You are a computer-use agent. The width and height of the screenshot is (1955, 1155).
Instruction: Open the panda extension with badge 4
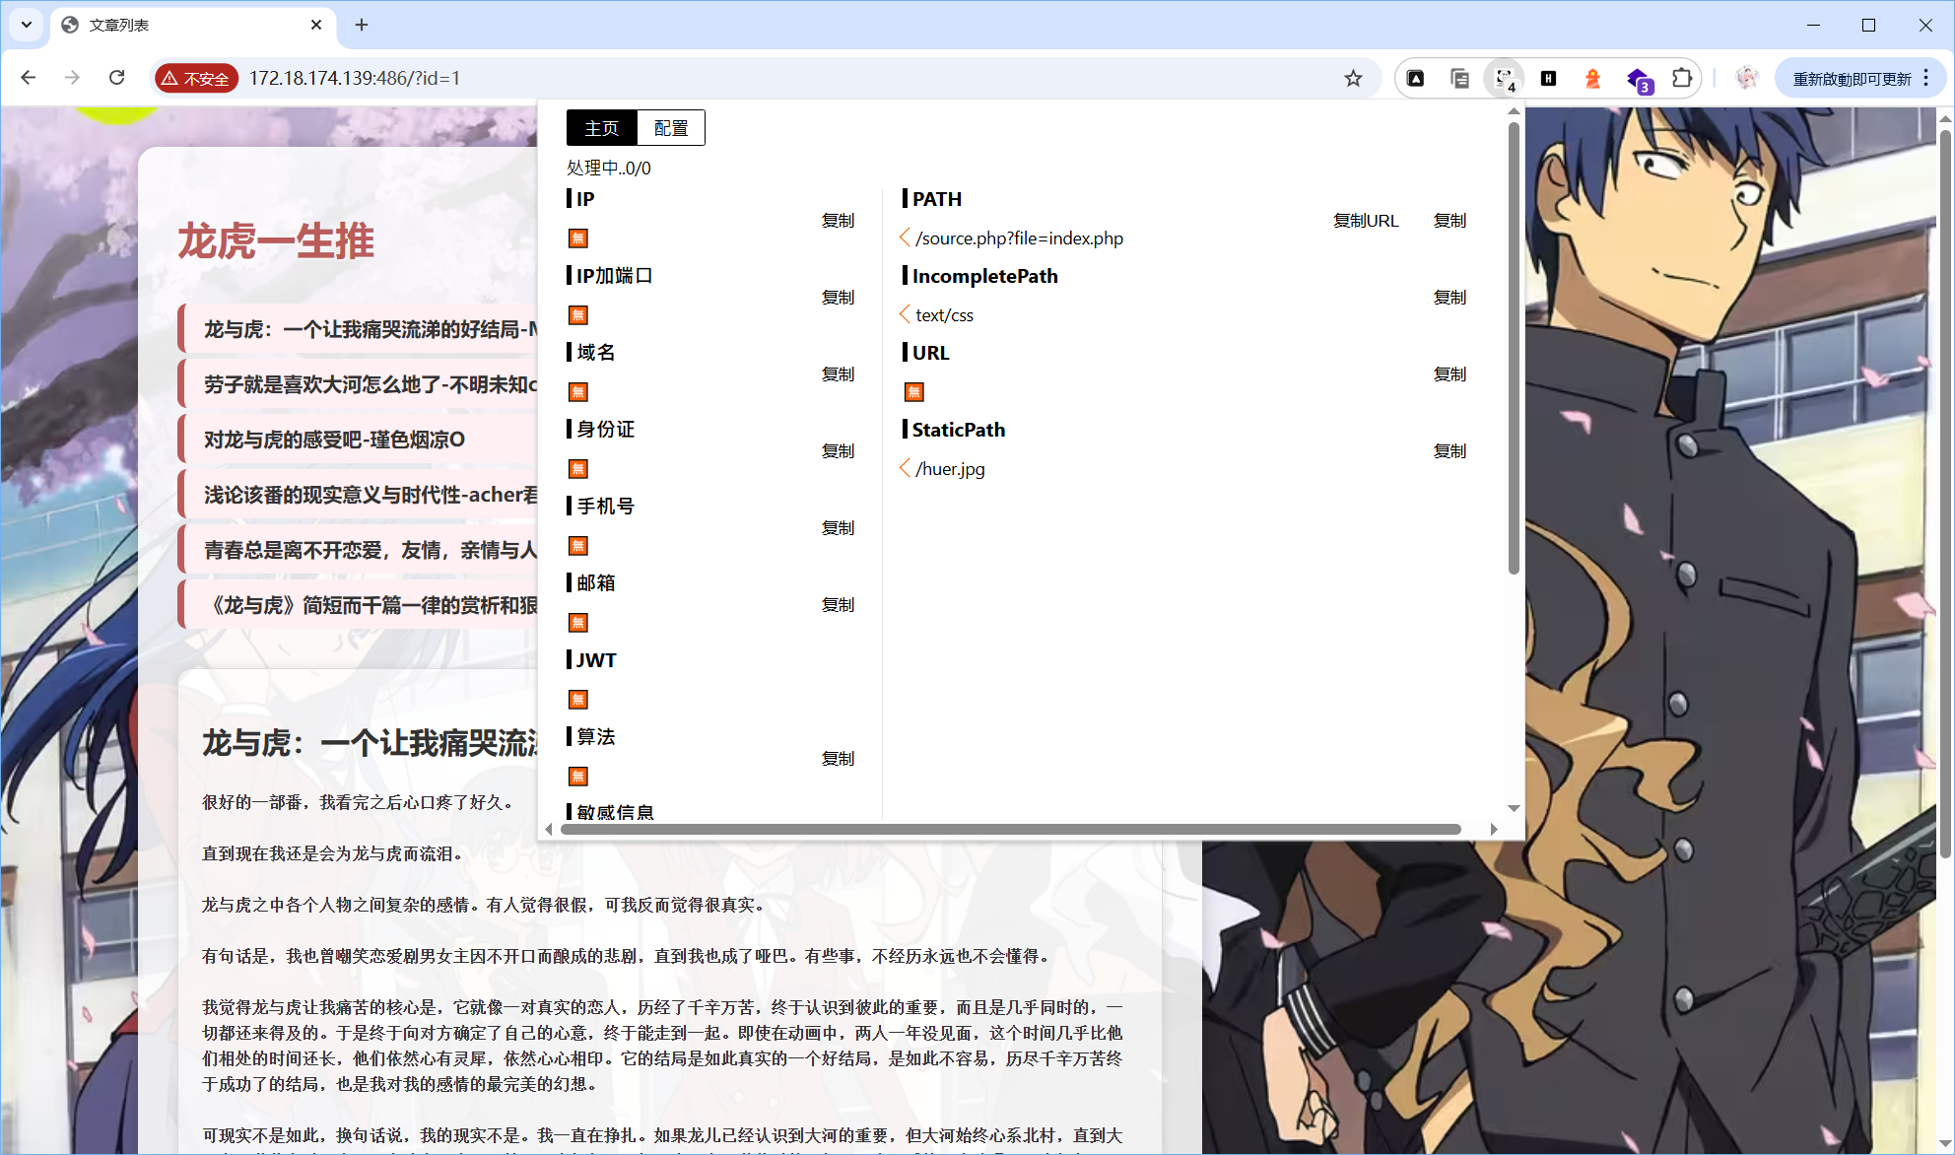coord(1505,78)
